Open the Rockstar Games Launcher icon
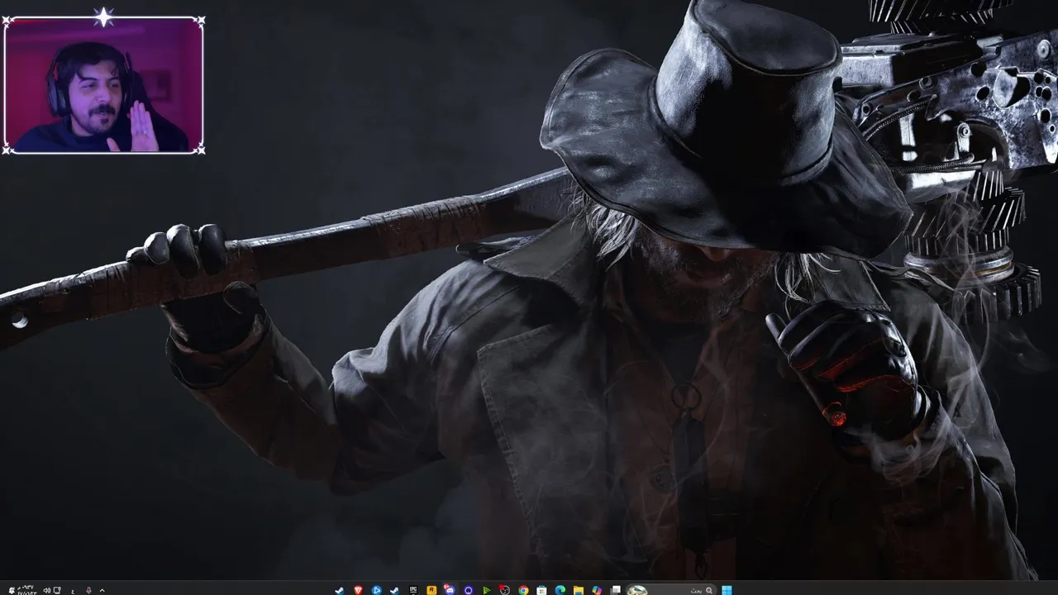This screenshot has height=595, width=1058. (x=431, y=590)
